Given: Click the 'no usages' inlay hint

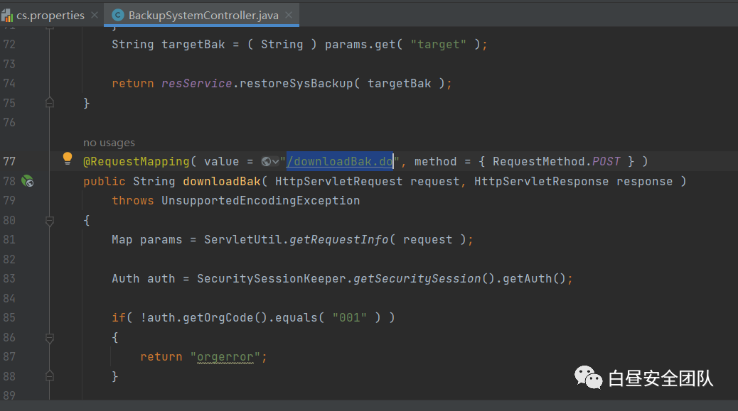Looking at the screenshot, I should [109, 143].
